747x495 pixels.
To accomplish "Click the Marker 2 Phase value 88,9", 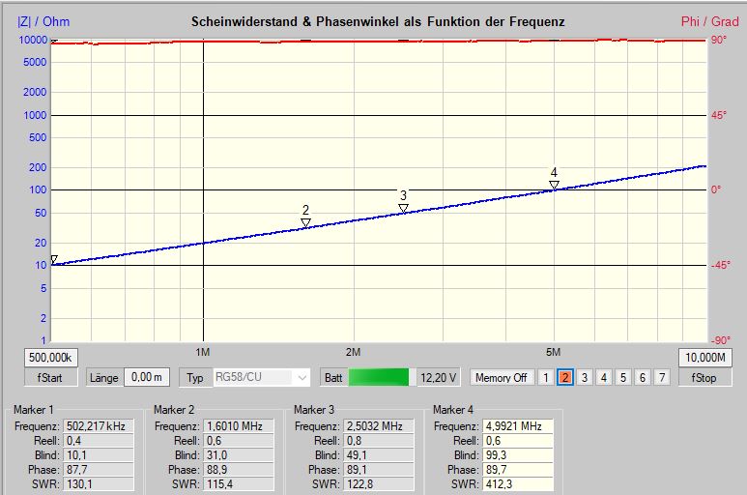I will [x=239, y=470].
